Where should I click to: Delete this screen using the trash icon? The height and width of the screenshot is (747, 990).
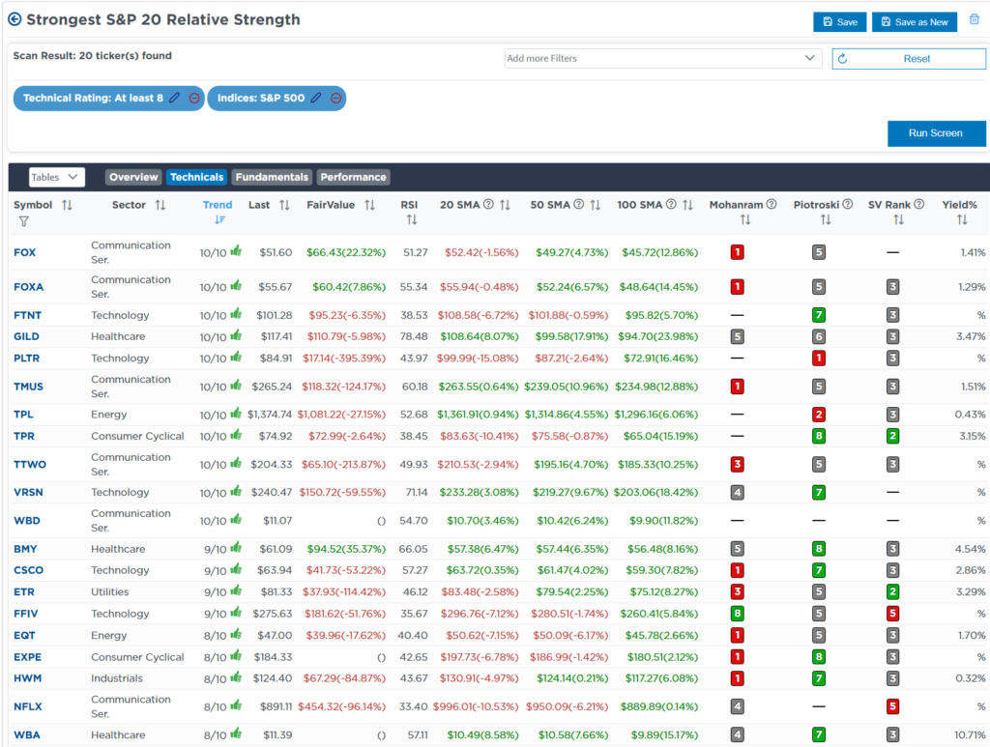974,20
